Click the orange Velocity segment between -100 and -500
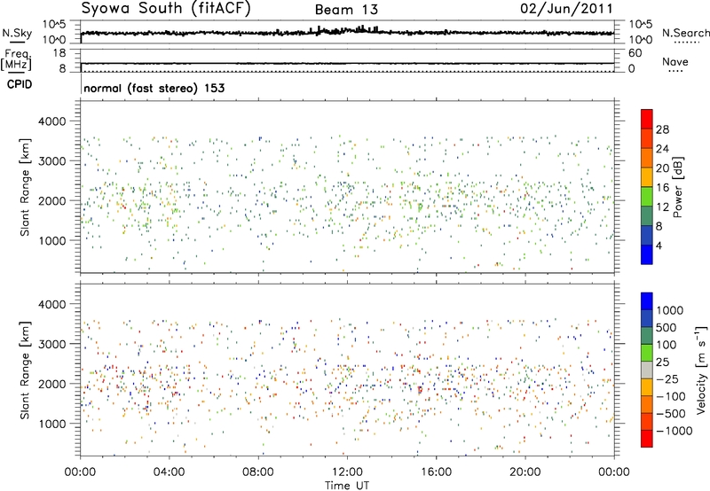This screenshot has height=491, width=710. (x=647, y=405)
